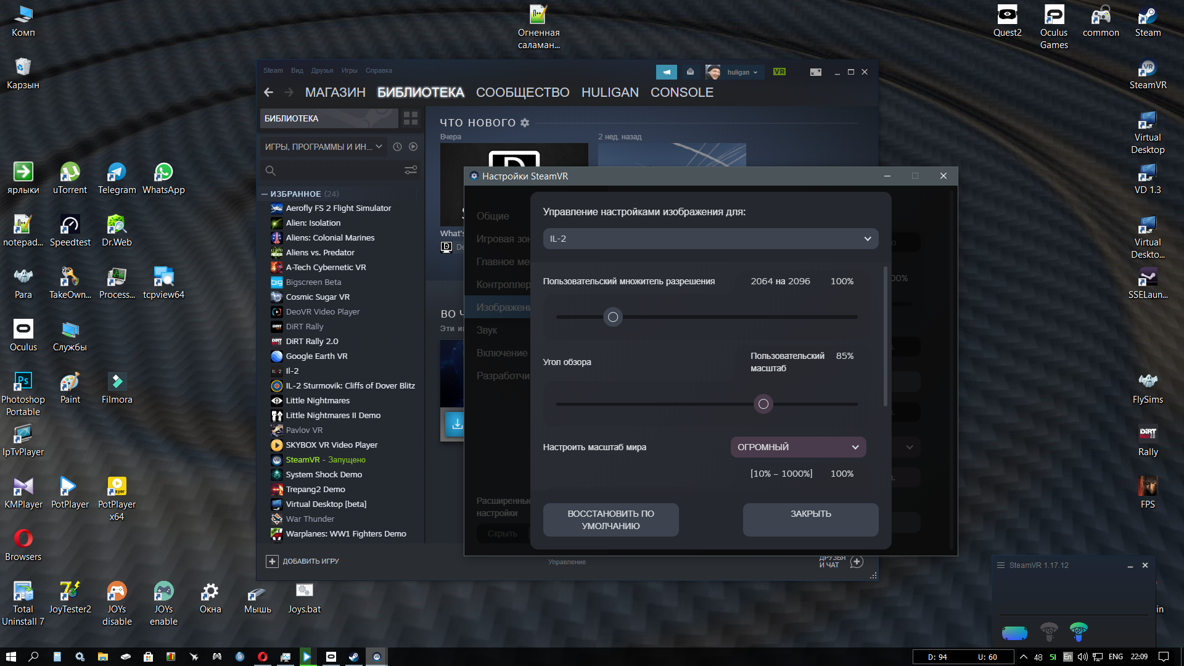Image resolution: width=1184 pixels, height=666 pixels.
Task: Click the Steam announcements megaphone icon
Action: pyautogui.click(x=666, y=72)
